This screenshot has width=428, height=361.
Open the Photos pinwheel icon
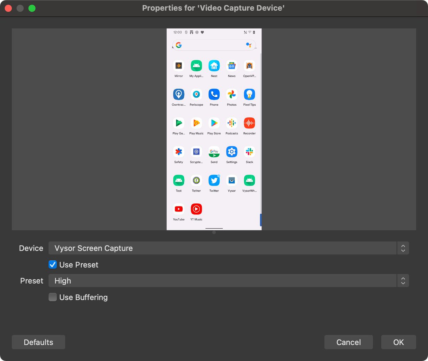232,94
